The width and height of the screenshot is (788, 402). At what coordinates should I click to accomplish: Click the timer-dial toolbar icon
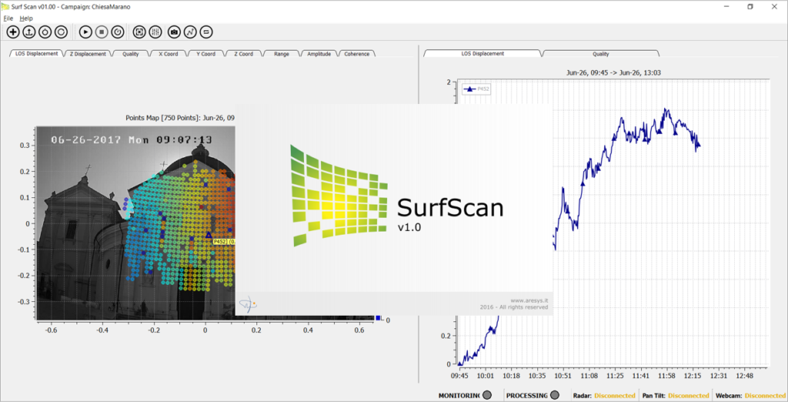pyautogui.click(x=117, y=32)
